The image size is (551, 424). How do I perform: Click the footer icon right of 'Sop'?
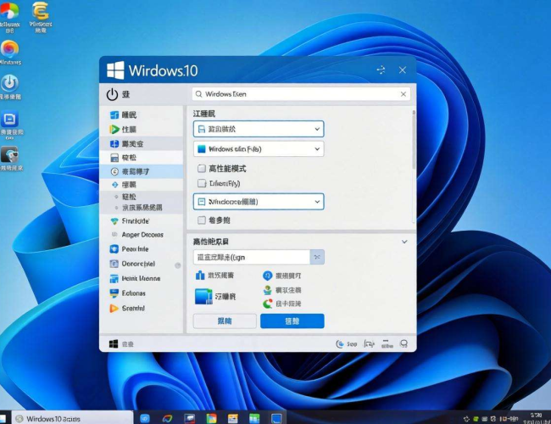pos(369,343)
